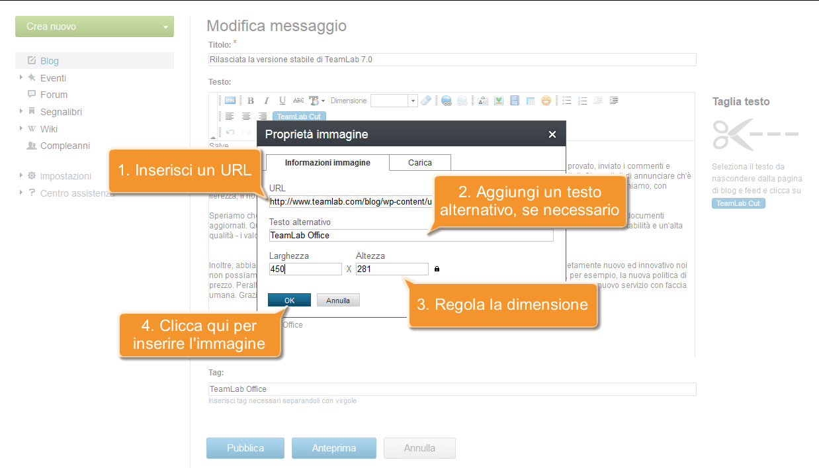The width and height of the screenshot is (819, 468).
Task: Confirm image properties with OK
Action: (x=289, y=300)
